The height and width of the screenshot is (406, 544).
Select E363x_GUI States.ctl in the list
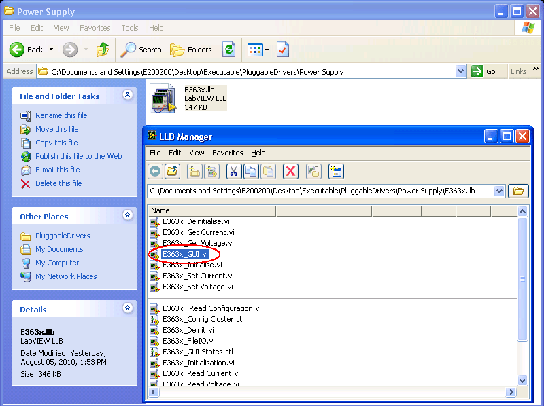tap(198, 352)
